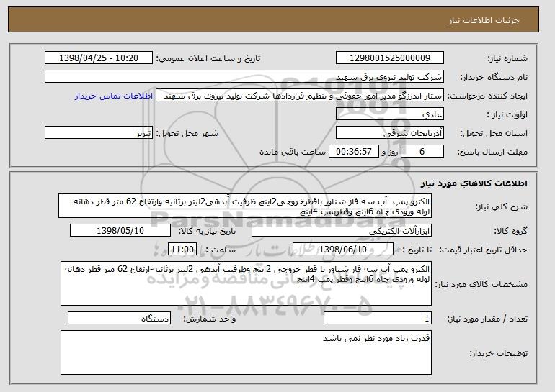This screenshot has height=392, width=555.
Task: Open the اطلاعات تماس خریدار link
Action: 114,96
